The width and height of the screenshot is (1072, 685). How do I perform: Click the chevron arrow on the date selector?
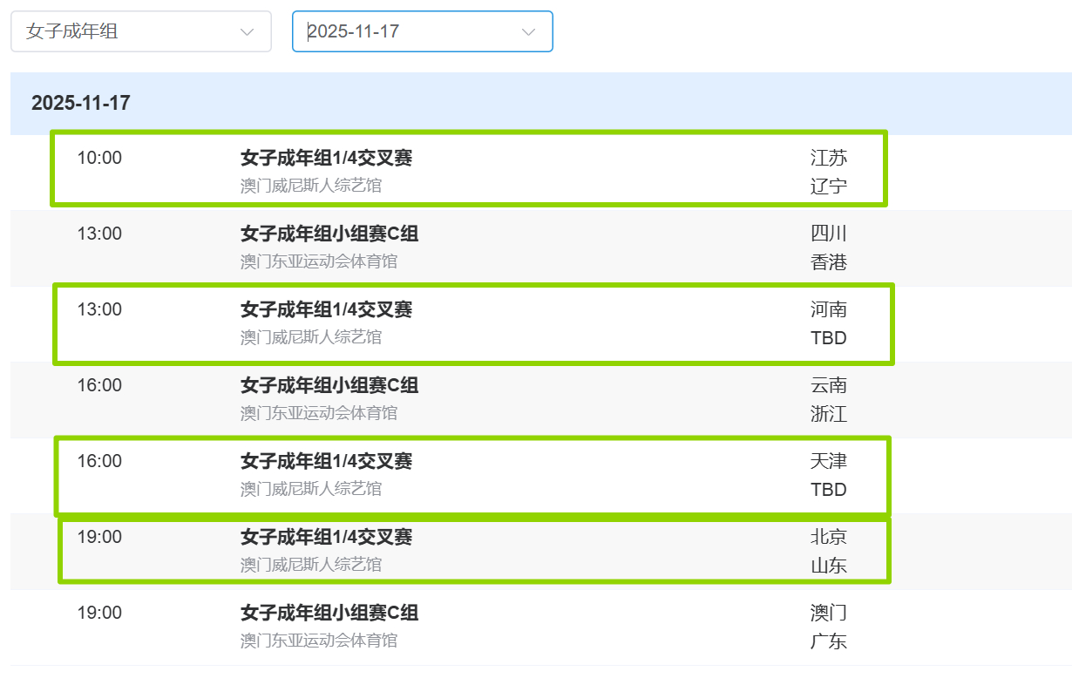(x=529, y=31)
